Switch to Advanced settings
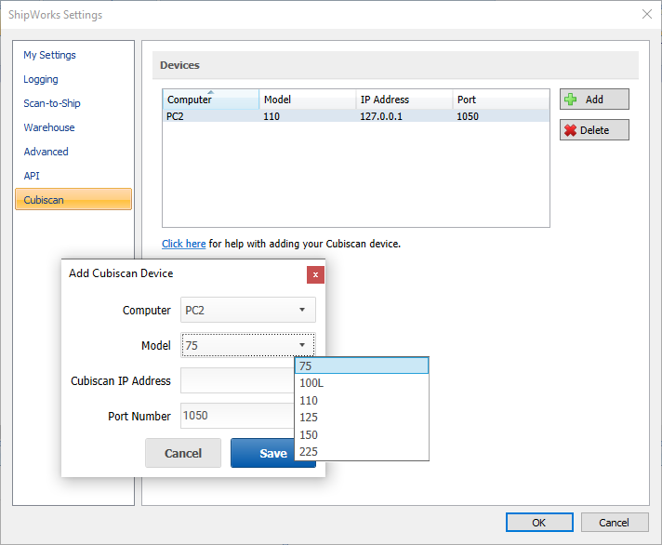This screenshot has width=662, height=545. (46, 152)
